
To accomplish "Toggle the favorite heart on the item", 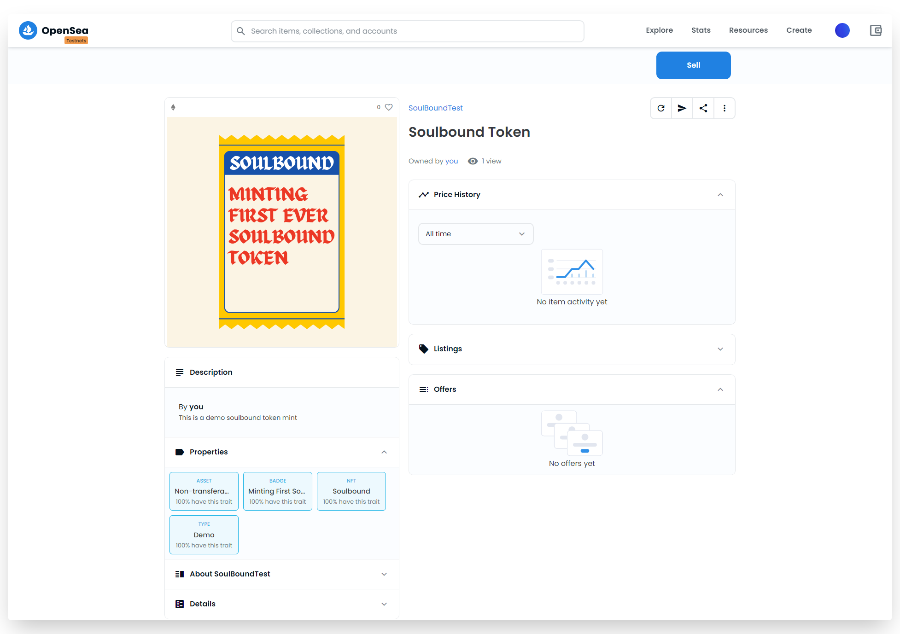I will coord(389,107).
